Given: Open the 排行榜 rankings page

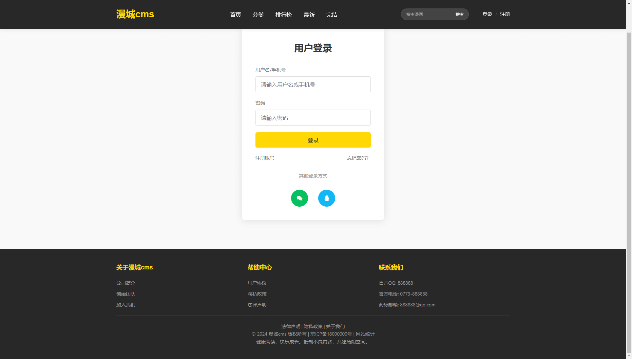Looking at the screenshot, I should pos(284,15).
